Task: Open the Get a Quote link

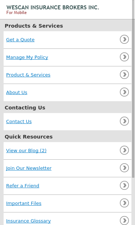Action: coord(20,40)
